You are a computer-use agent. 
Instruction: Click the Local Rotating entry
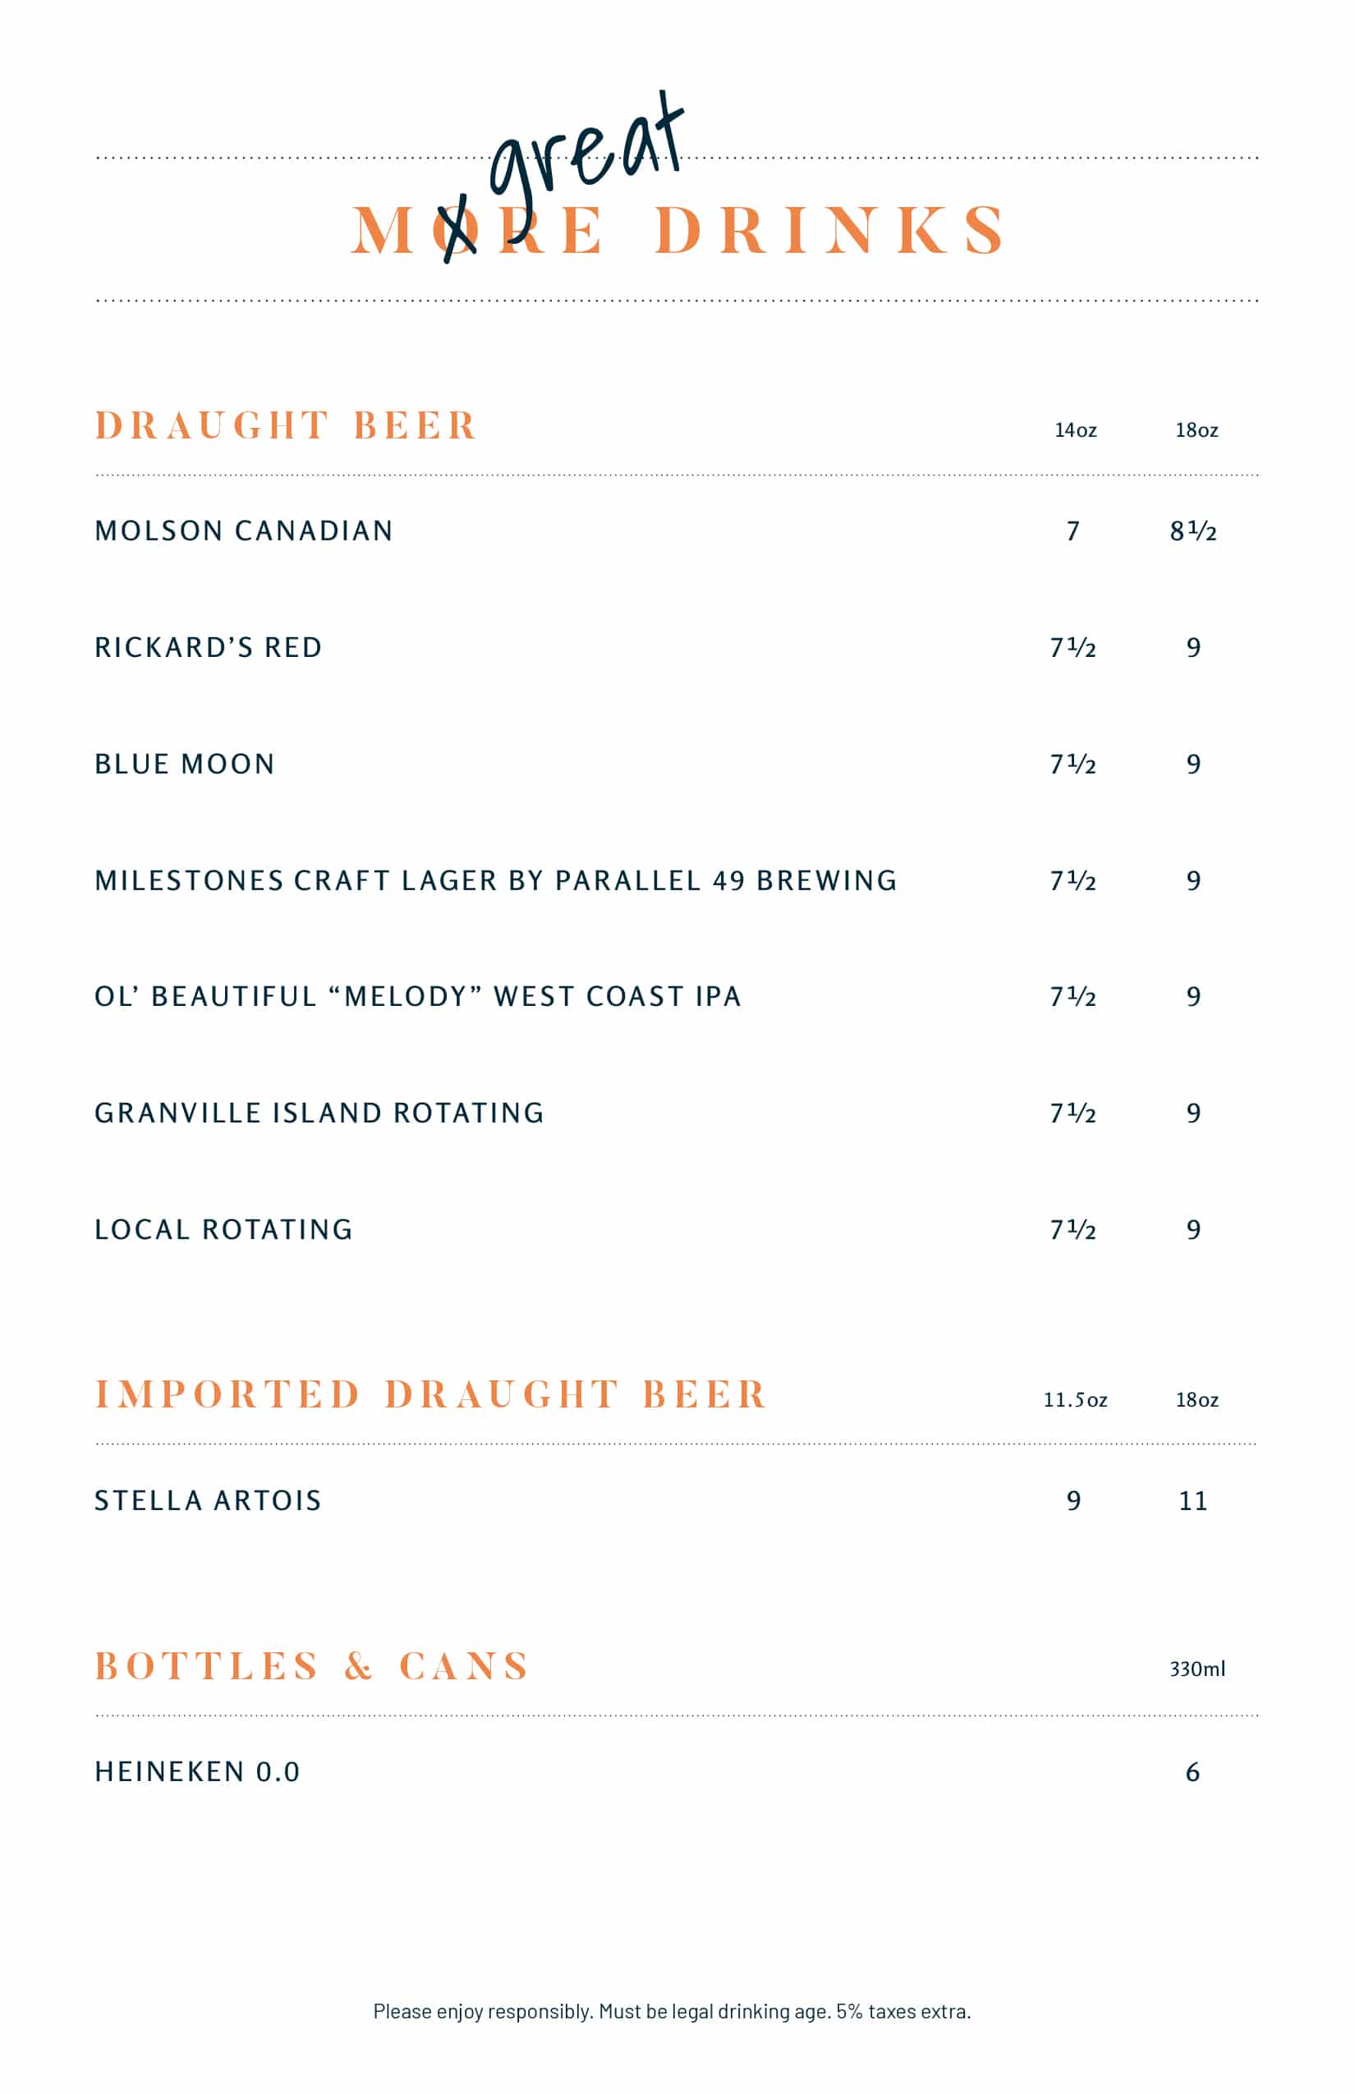[x=223, y=1229]
